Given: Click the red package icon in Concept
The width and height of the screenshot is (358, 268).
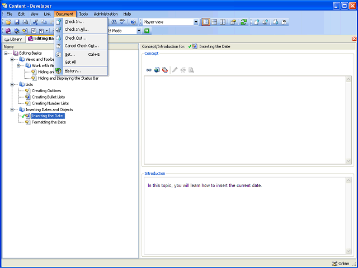Looking at the screenshot, I should 165,70.
